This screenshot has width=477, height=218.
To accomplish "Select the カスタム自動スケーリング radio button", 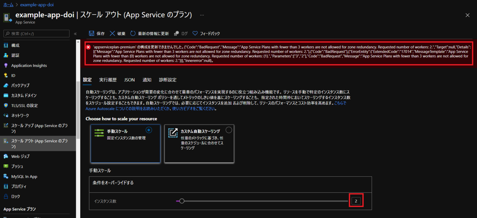I will (x=229, y=130).
